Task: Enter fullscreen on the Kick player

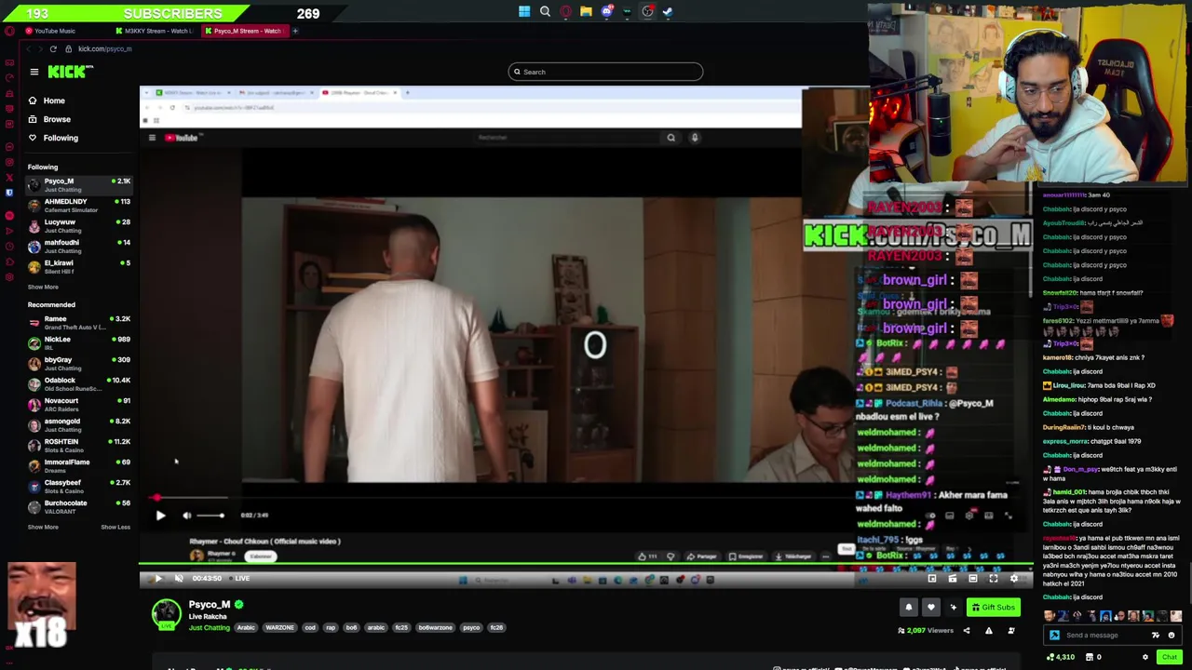Action: (x=994, y=579)
